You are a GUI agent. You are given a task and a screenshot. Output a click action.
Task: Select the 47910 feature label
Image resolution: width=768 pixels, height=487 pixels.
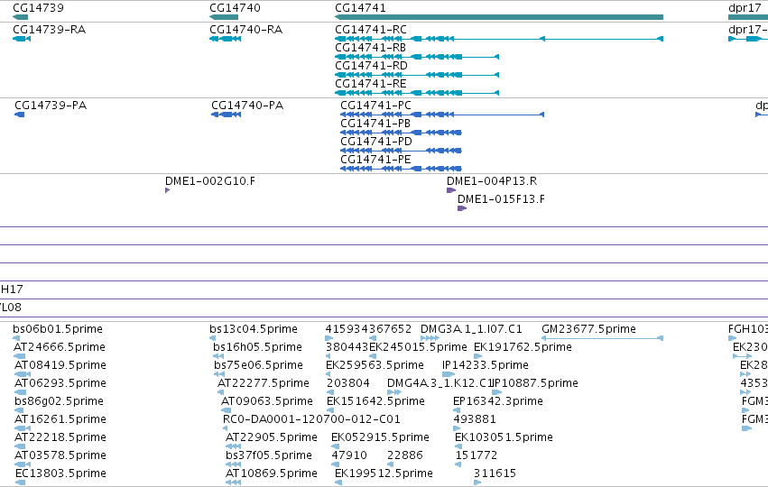349,455
